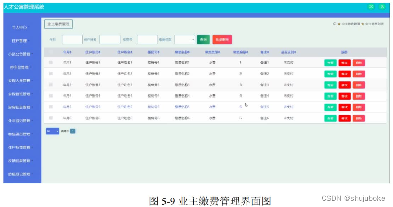Click 删除 button in row 年月4
393x207 pixels.
359,96
